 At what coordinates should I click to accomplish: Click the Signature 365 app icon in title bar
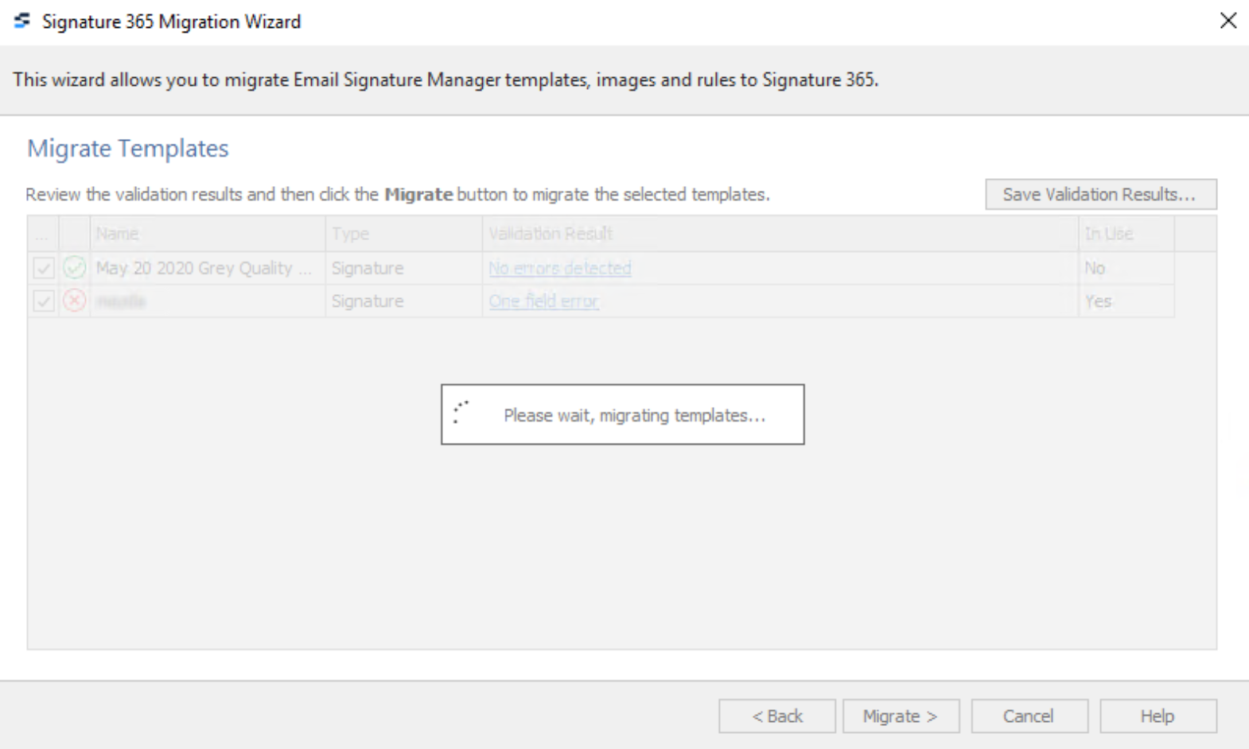[x=22, y=21]
